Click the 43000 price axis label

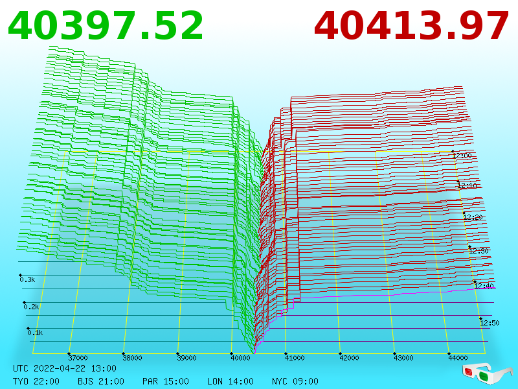pyautogui.click(x=403, y=358)
